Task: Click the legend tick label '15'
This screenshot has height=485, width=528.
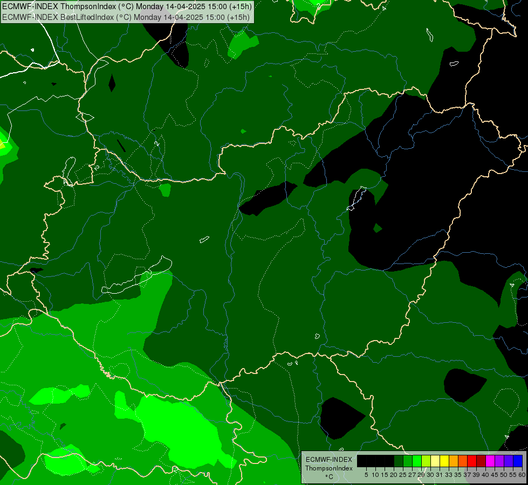Action: [385, 475]
